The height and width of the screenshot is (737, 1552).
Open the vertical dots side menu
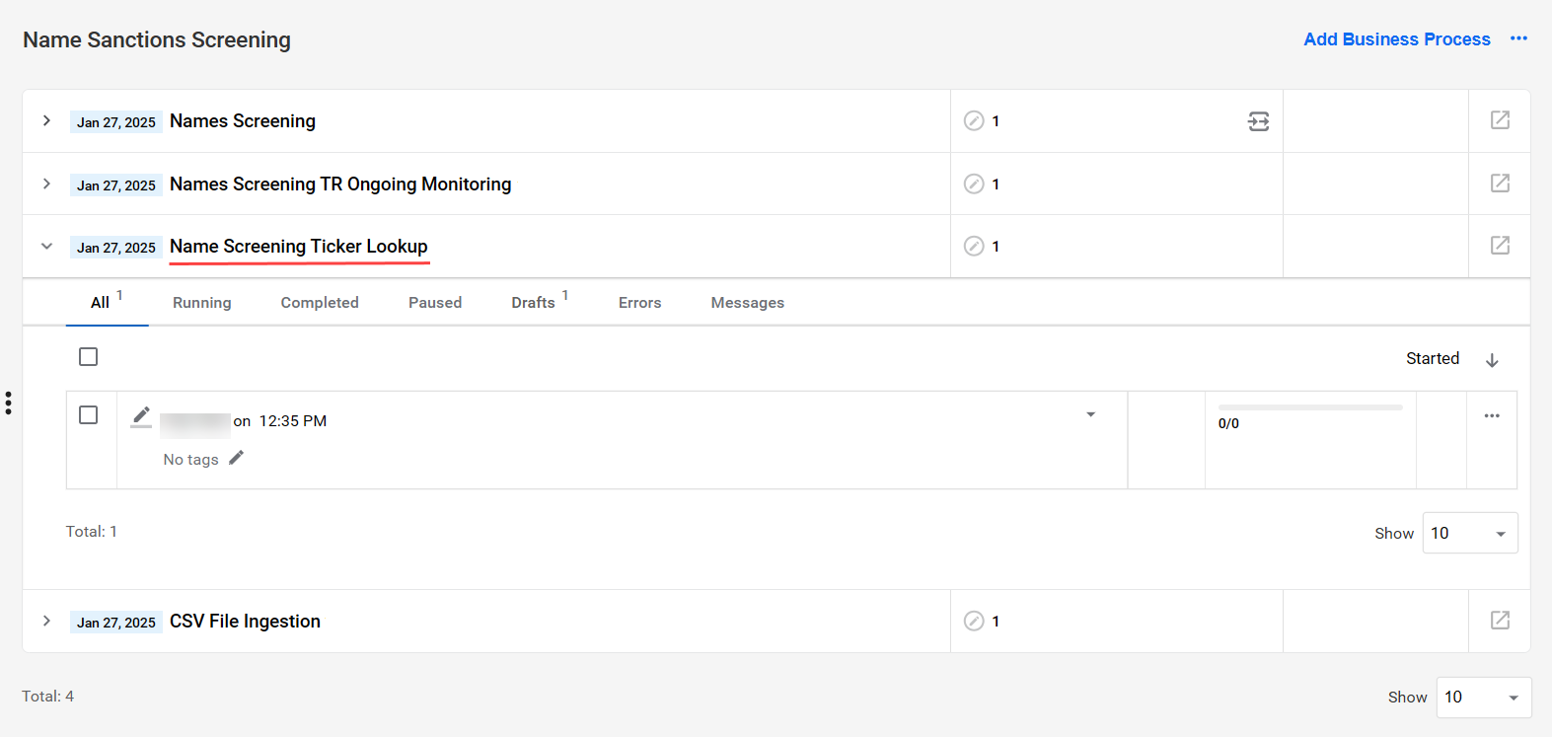point(8,403)
